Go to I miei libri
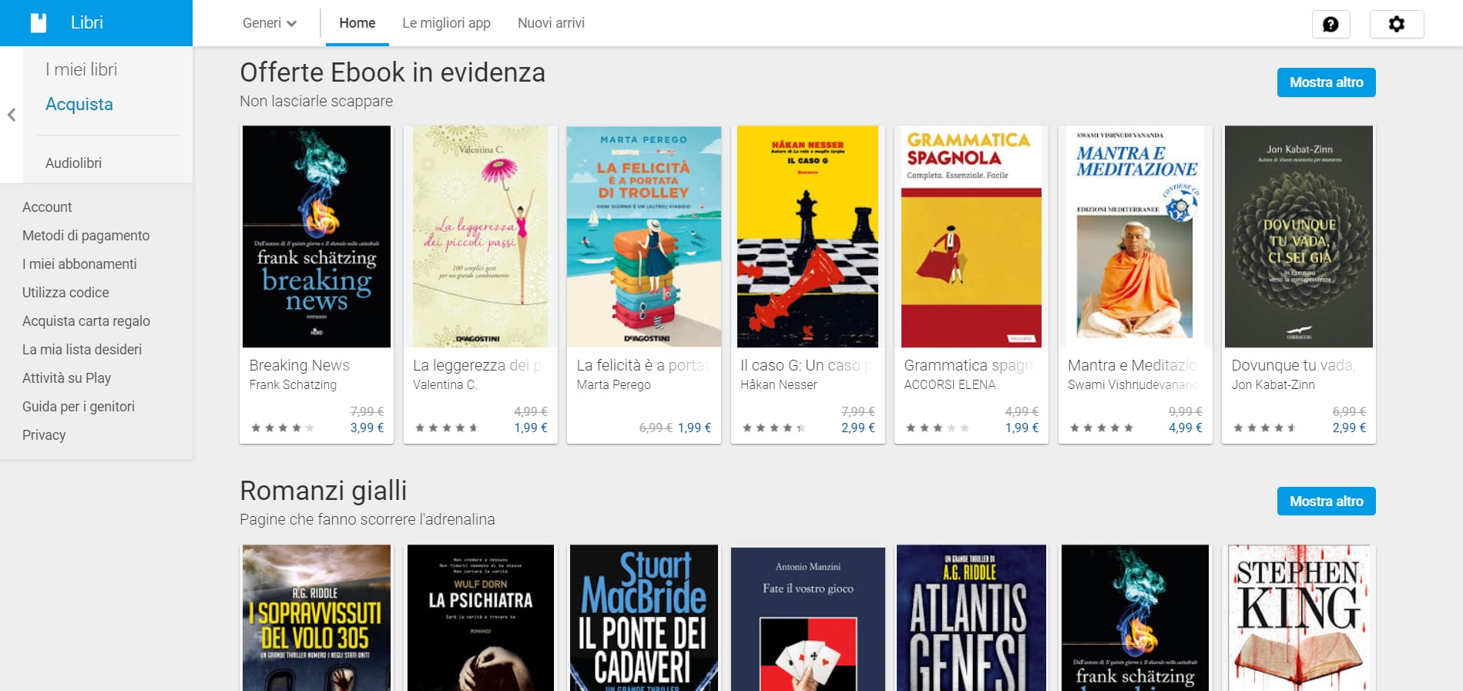1463x691 pixels. 81,69
